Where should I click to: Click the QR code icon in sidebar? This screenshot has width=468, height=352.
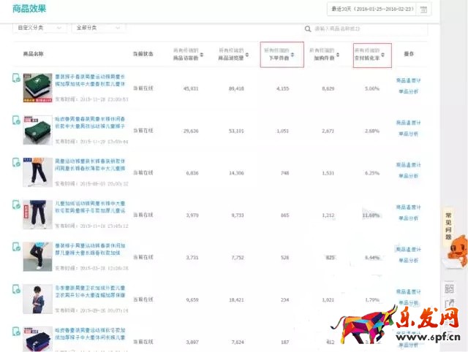coord(449,290)
